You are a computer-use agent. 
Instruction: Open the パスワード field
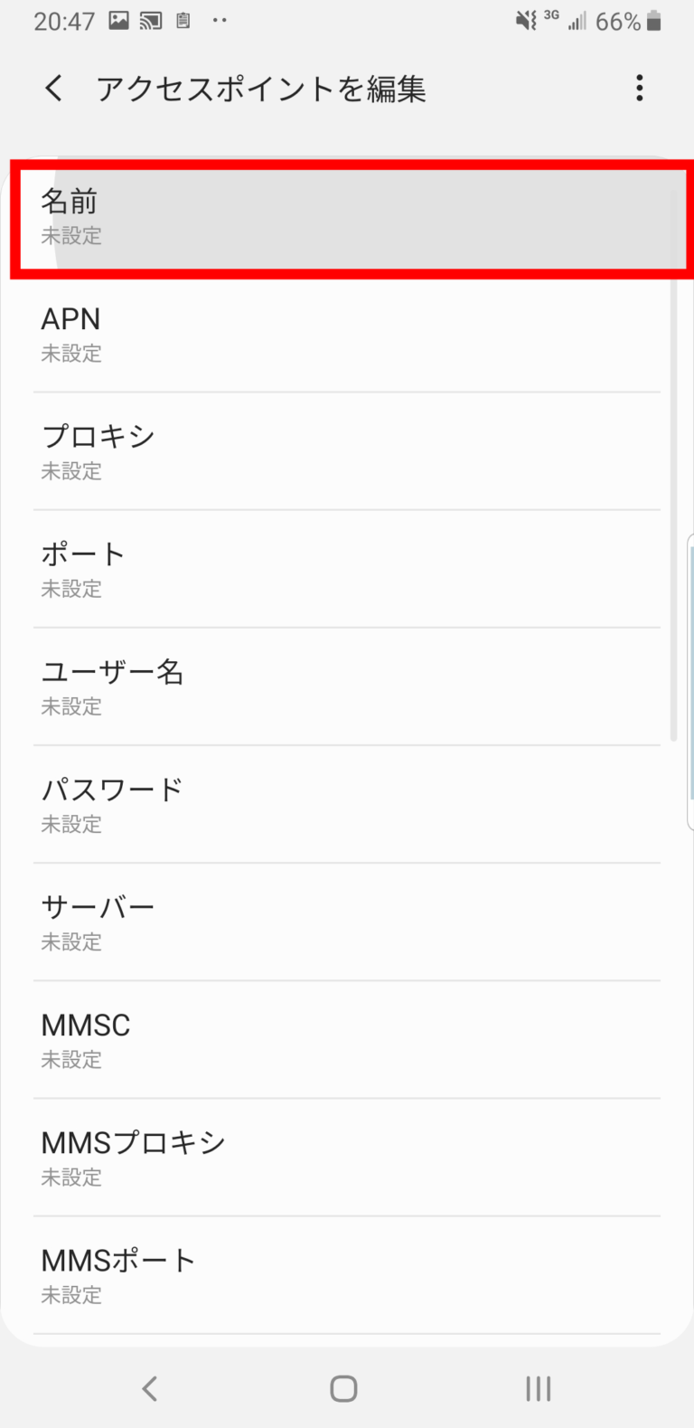[x=347, y=805]
